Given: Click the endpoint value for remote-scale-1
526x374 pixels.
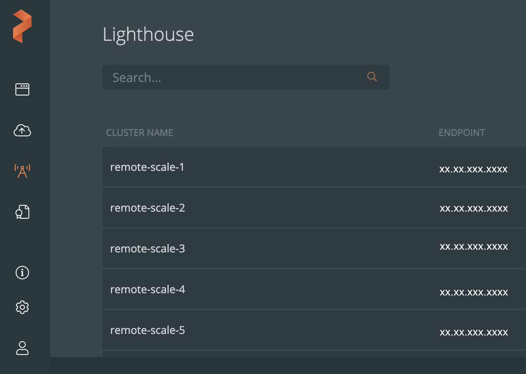Looking at the screenshot, I should click(473, 169).
